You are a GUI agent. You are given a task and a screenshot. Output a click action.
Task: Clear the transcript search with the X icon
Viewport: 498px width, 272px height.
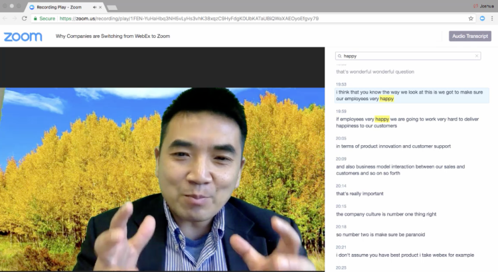476,56
